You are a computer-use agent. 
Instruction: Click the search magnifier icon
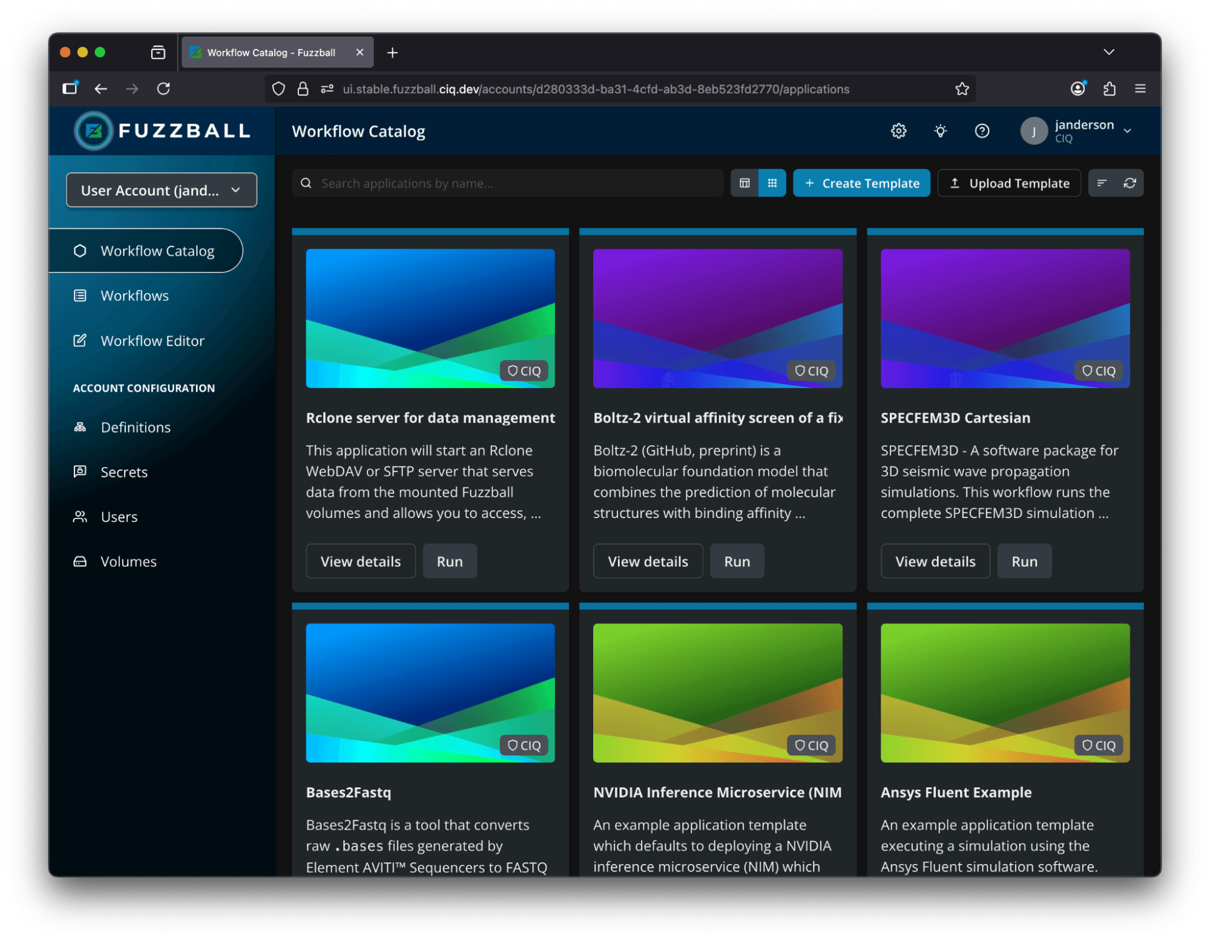click(306, 183)
